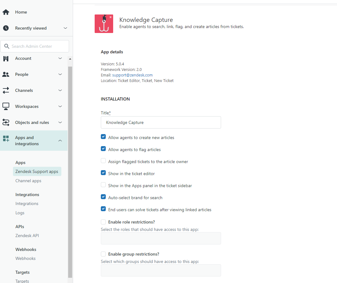Click the Knowledge Capture app logo

104,24
